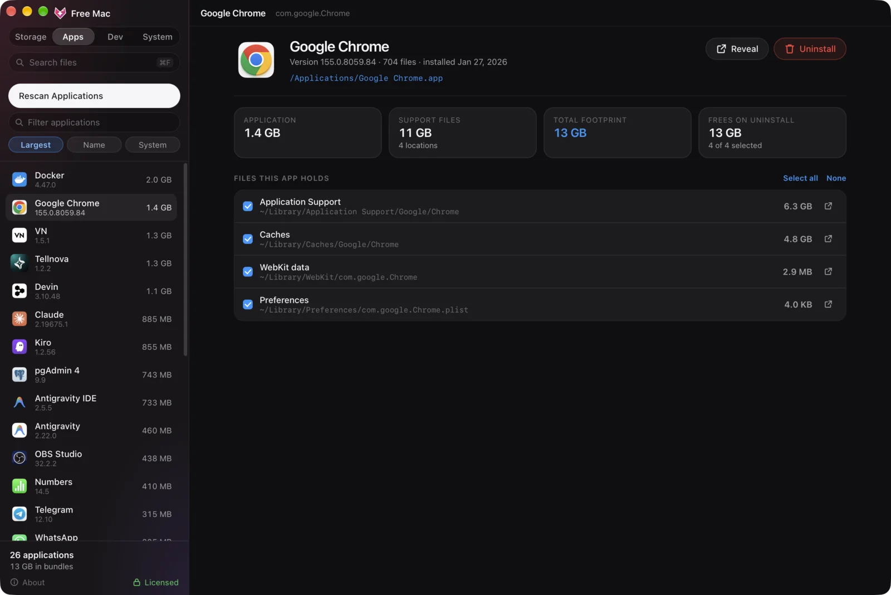
Task: Click the OBS Studio icon
Action: (19, 458)
